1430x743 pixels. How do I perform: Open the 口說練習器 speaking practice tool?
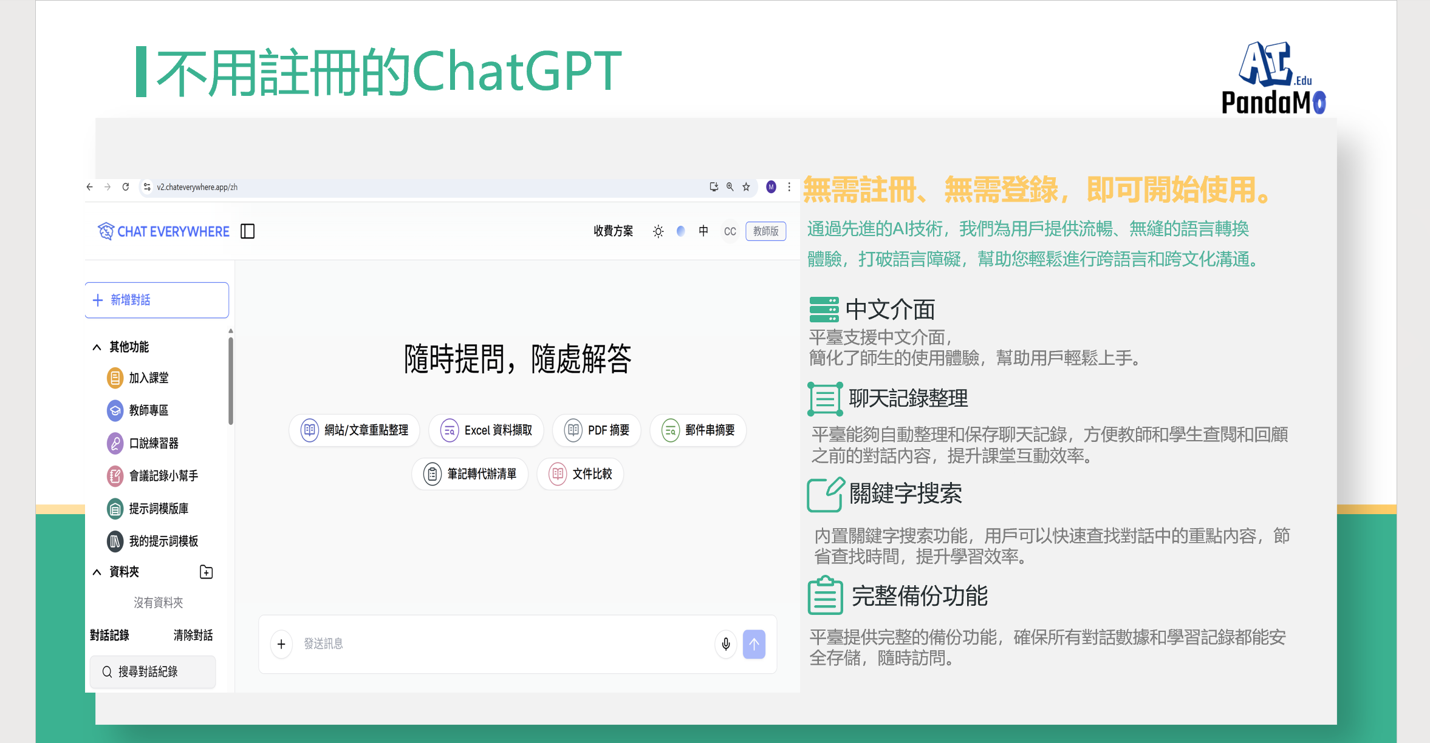(x=115, y=443)
